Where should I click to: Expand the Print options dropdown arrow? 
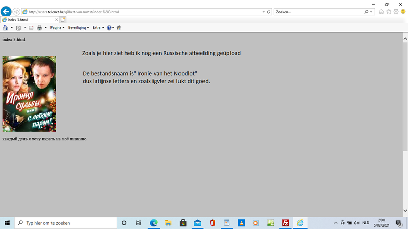click(x=46, y=28)
